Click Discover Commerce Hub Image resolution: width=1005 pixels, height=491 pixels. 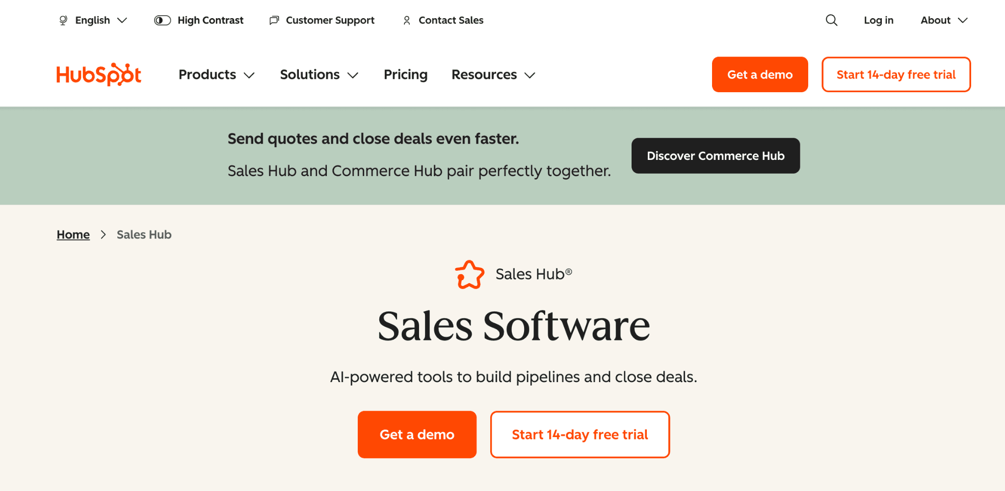coord(715,155)
